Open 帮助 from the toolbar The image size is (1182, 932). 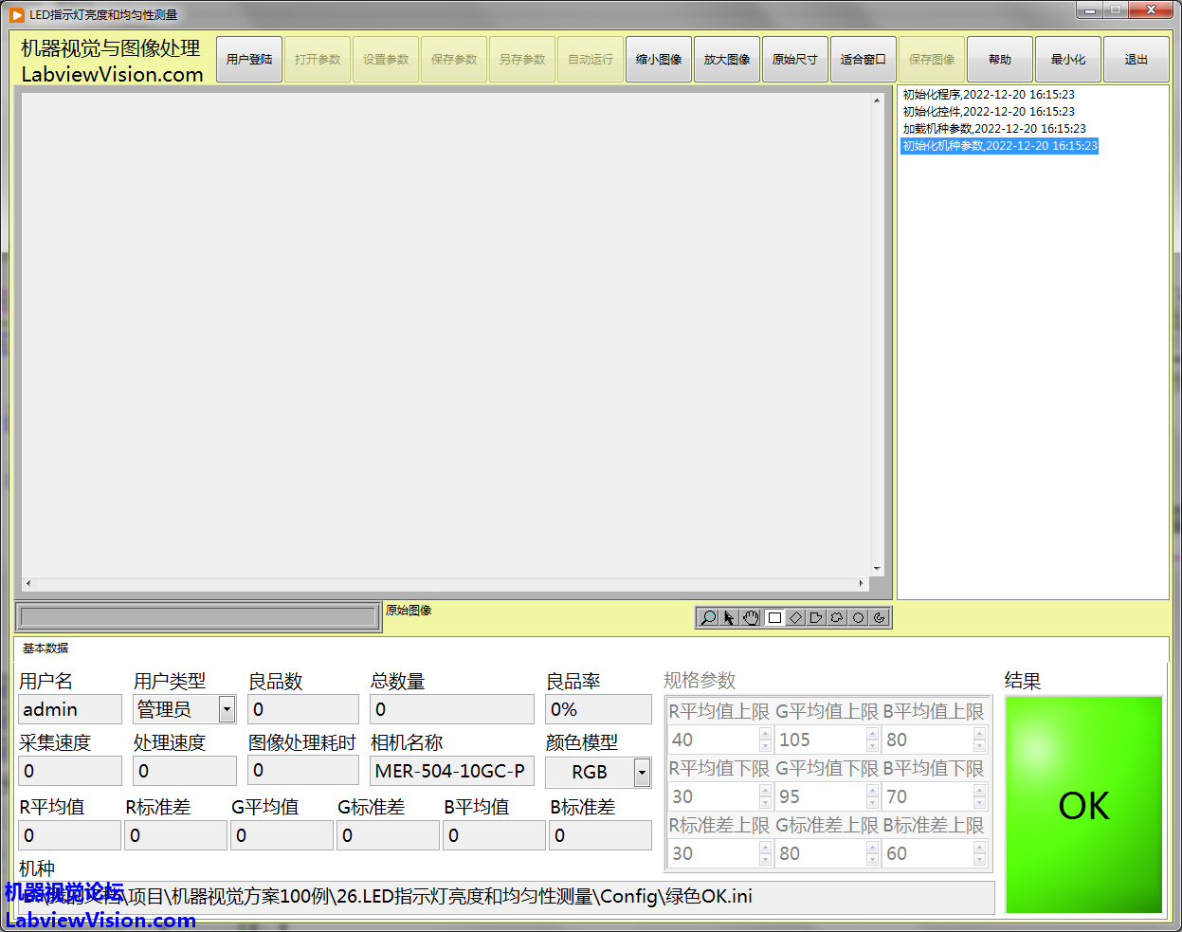coord(1000,60)
